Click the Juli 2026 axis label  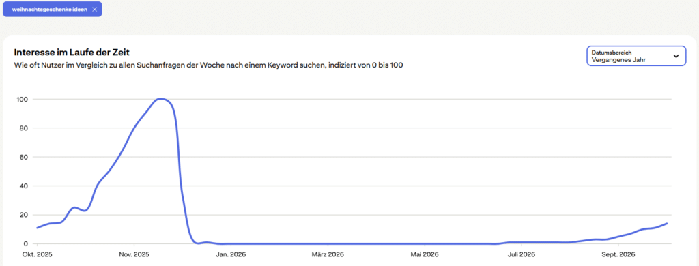point(521,255)
